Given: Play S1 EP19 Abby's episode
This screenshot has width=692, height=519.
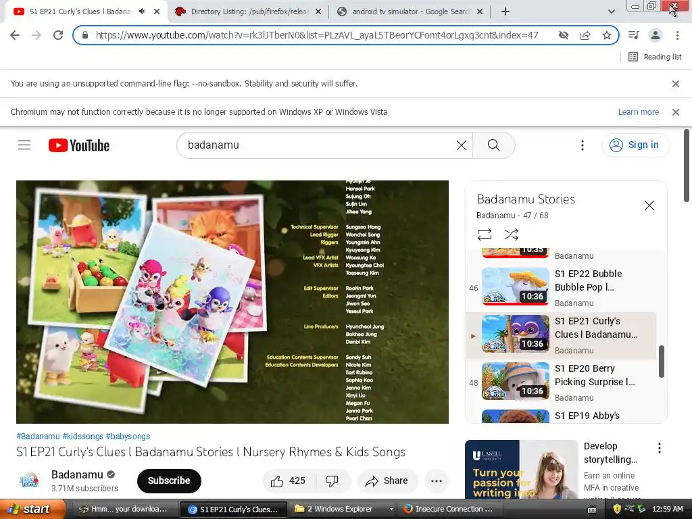Looking at the screenshot, I should (561, 416).
